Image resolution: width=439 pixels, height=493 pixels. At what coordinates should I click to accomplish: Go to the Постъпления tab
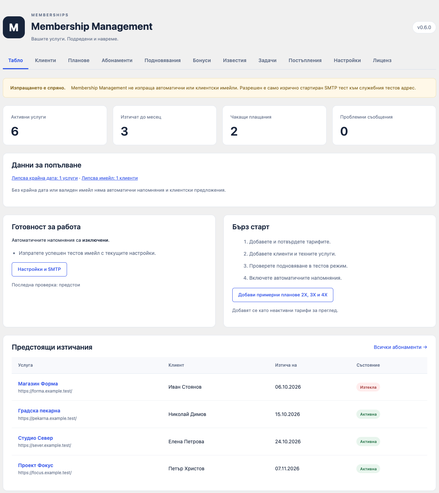tap(305, 60)
